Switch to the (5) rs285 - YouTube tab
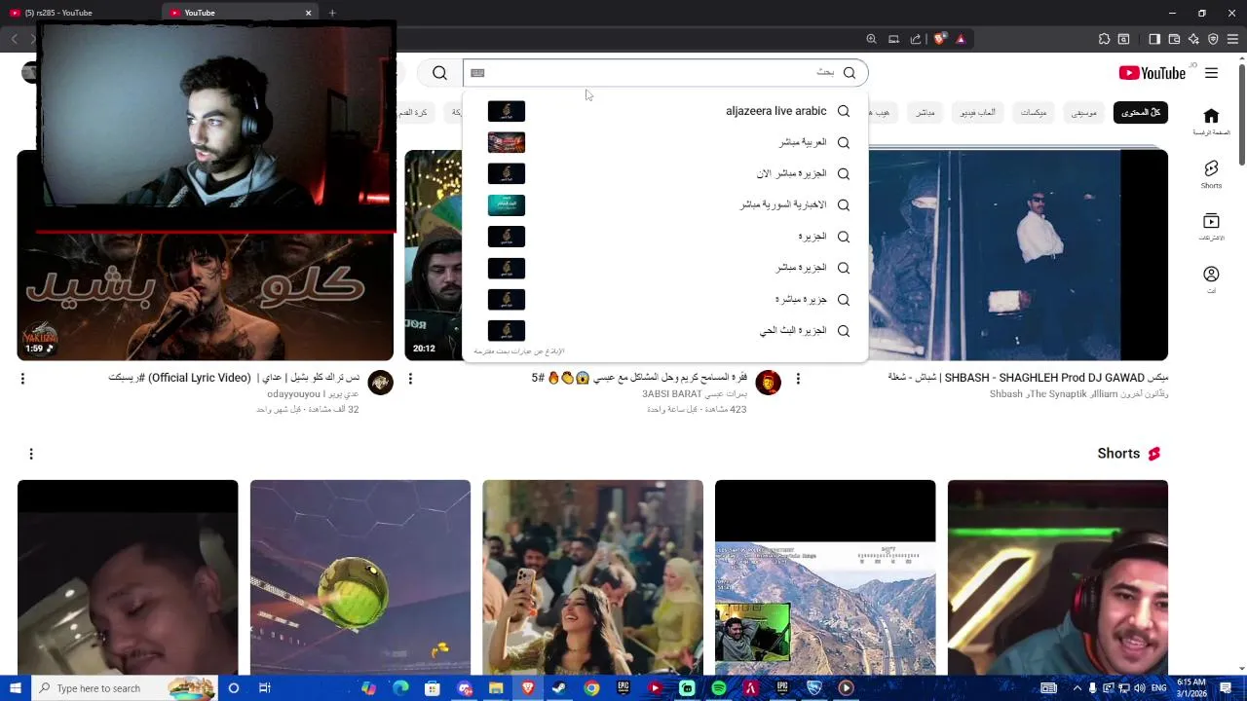The image size is (1247, 701). tap(81, 13)
